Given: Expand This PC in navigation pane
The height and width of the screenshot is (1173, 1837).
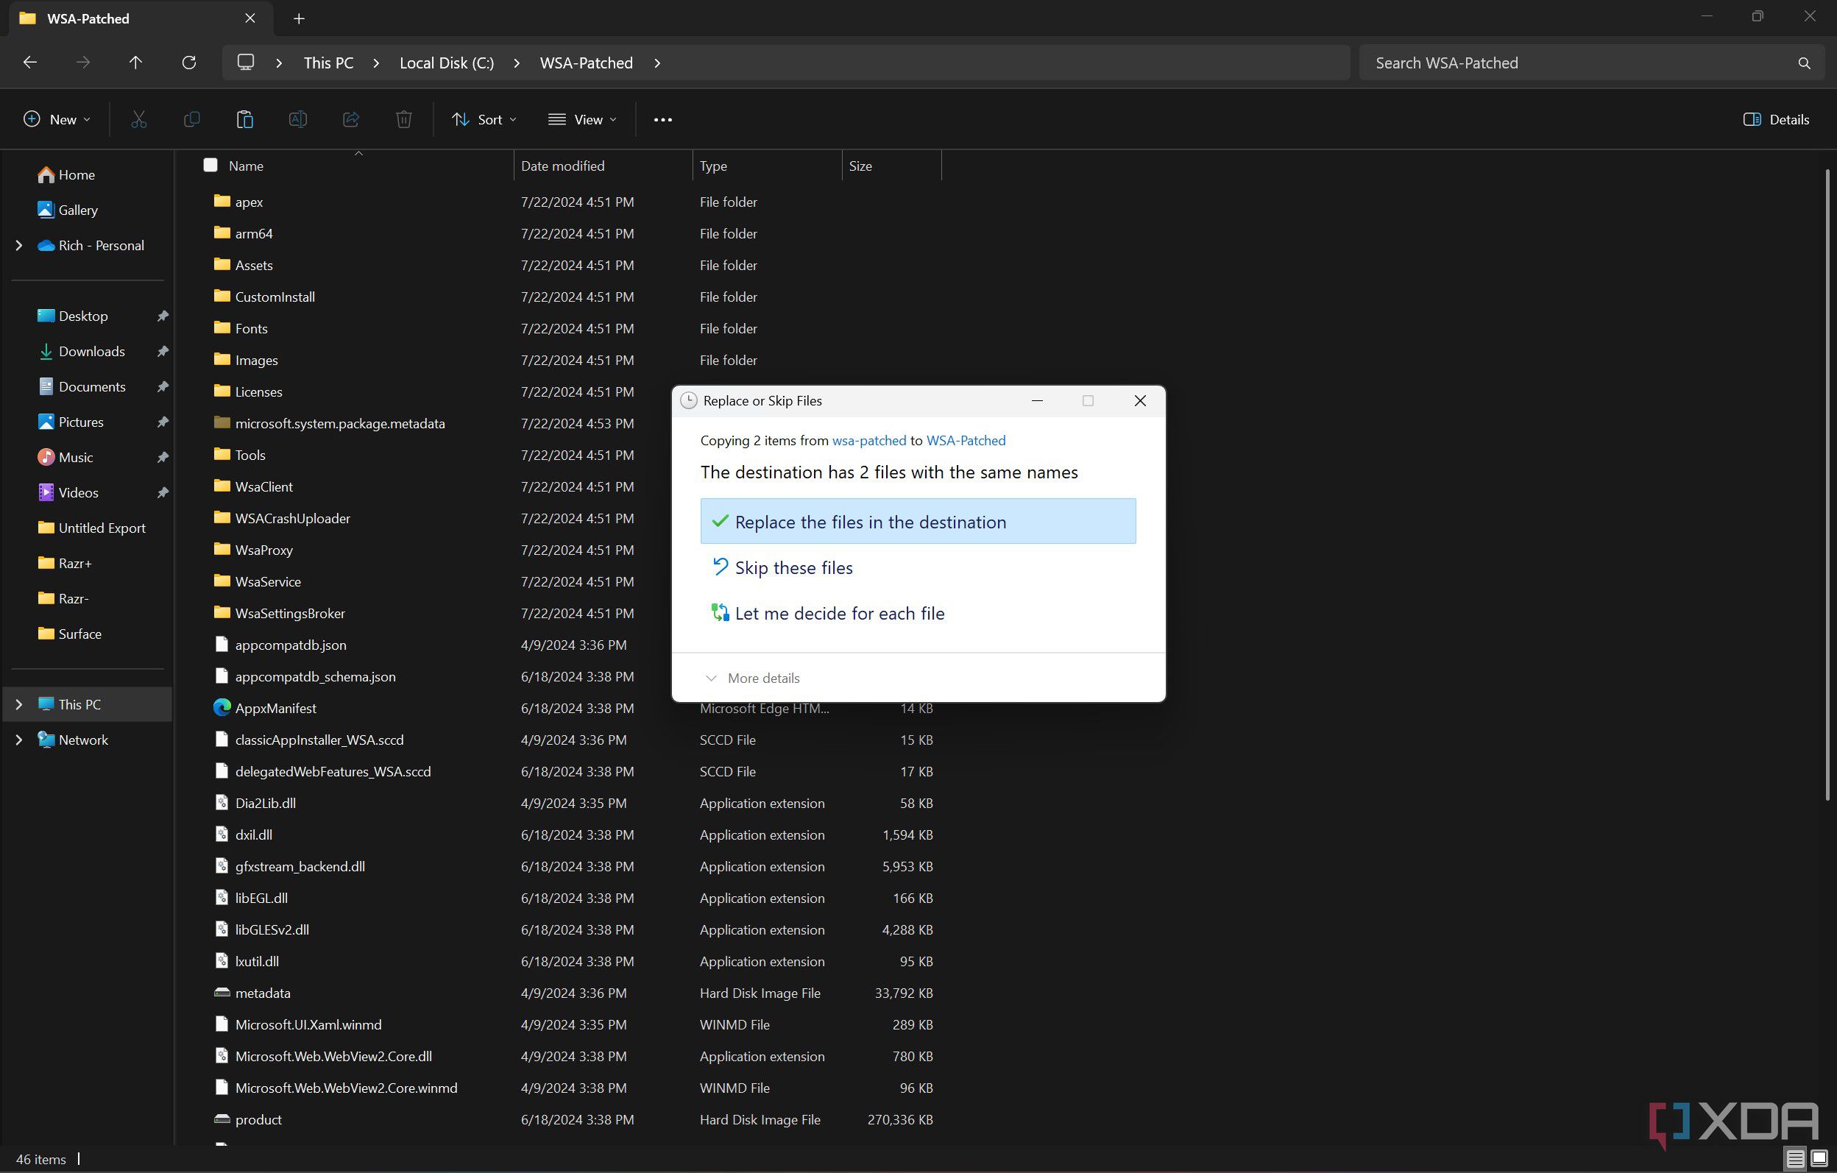Looking at the screenshot, I should [x=19, y=704].
